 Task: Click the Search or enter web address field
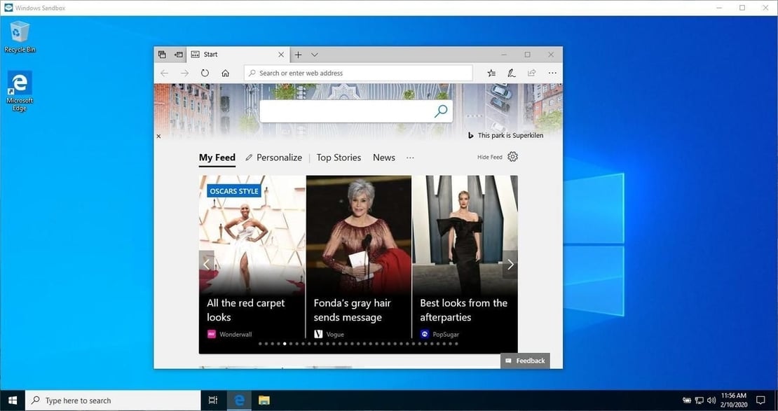click(x=358, y=73)
